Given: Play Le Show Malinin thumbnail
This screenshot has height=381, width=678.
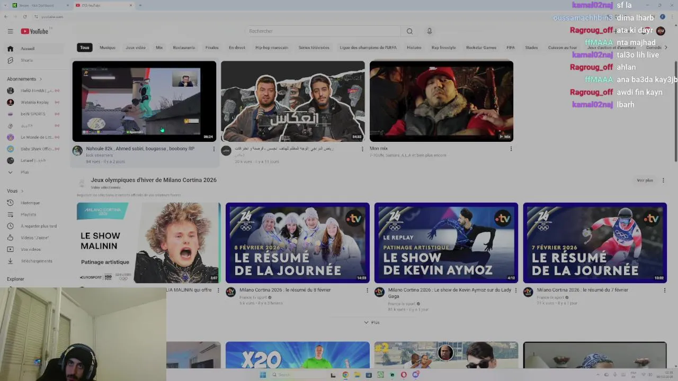Looking at the screenshot, I should [148, 243].
